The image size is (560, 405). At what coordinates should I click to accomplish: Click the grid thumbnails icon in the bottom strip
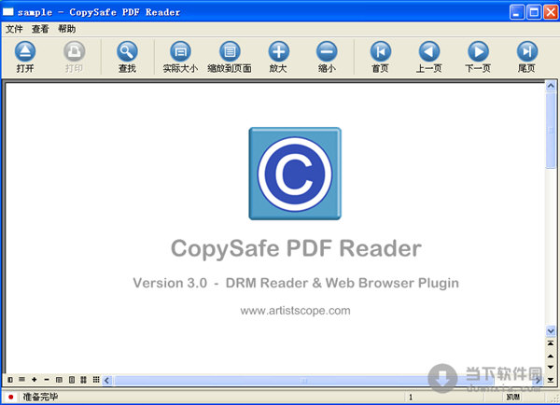pos(96,379)
